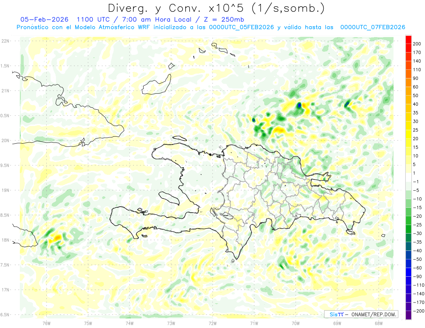Click the "75W" longitude label
Image resolution: width=425 pixels, height=328 pixels.
click(88, 323)
